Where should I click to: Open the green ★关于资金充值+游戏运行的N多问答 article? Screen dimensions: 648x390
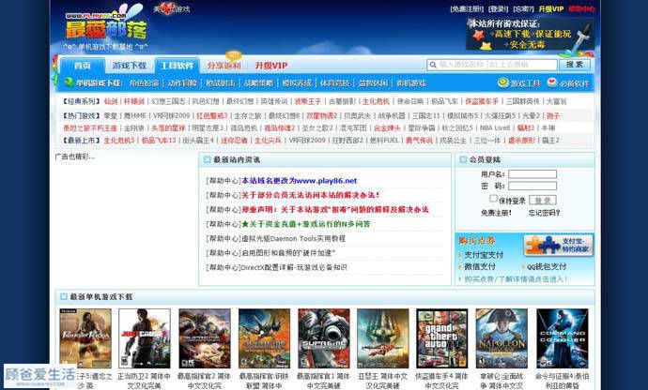click(x=306, y=224)
